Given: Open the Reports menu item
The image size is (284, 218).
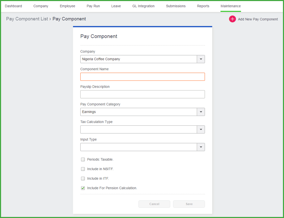Looking at the screenshot, I should (203, 6).
